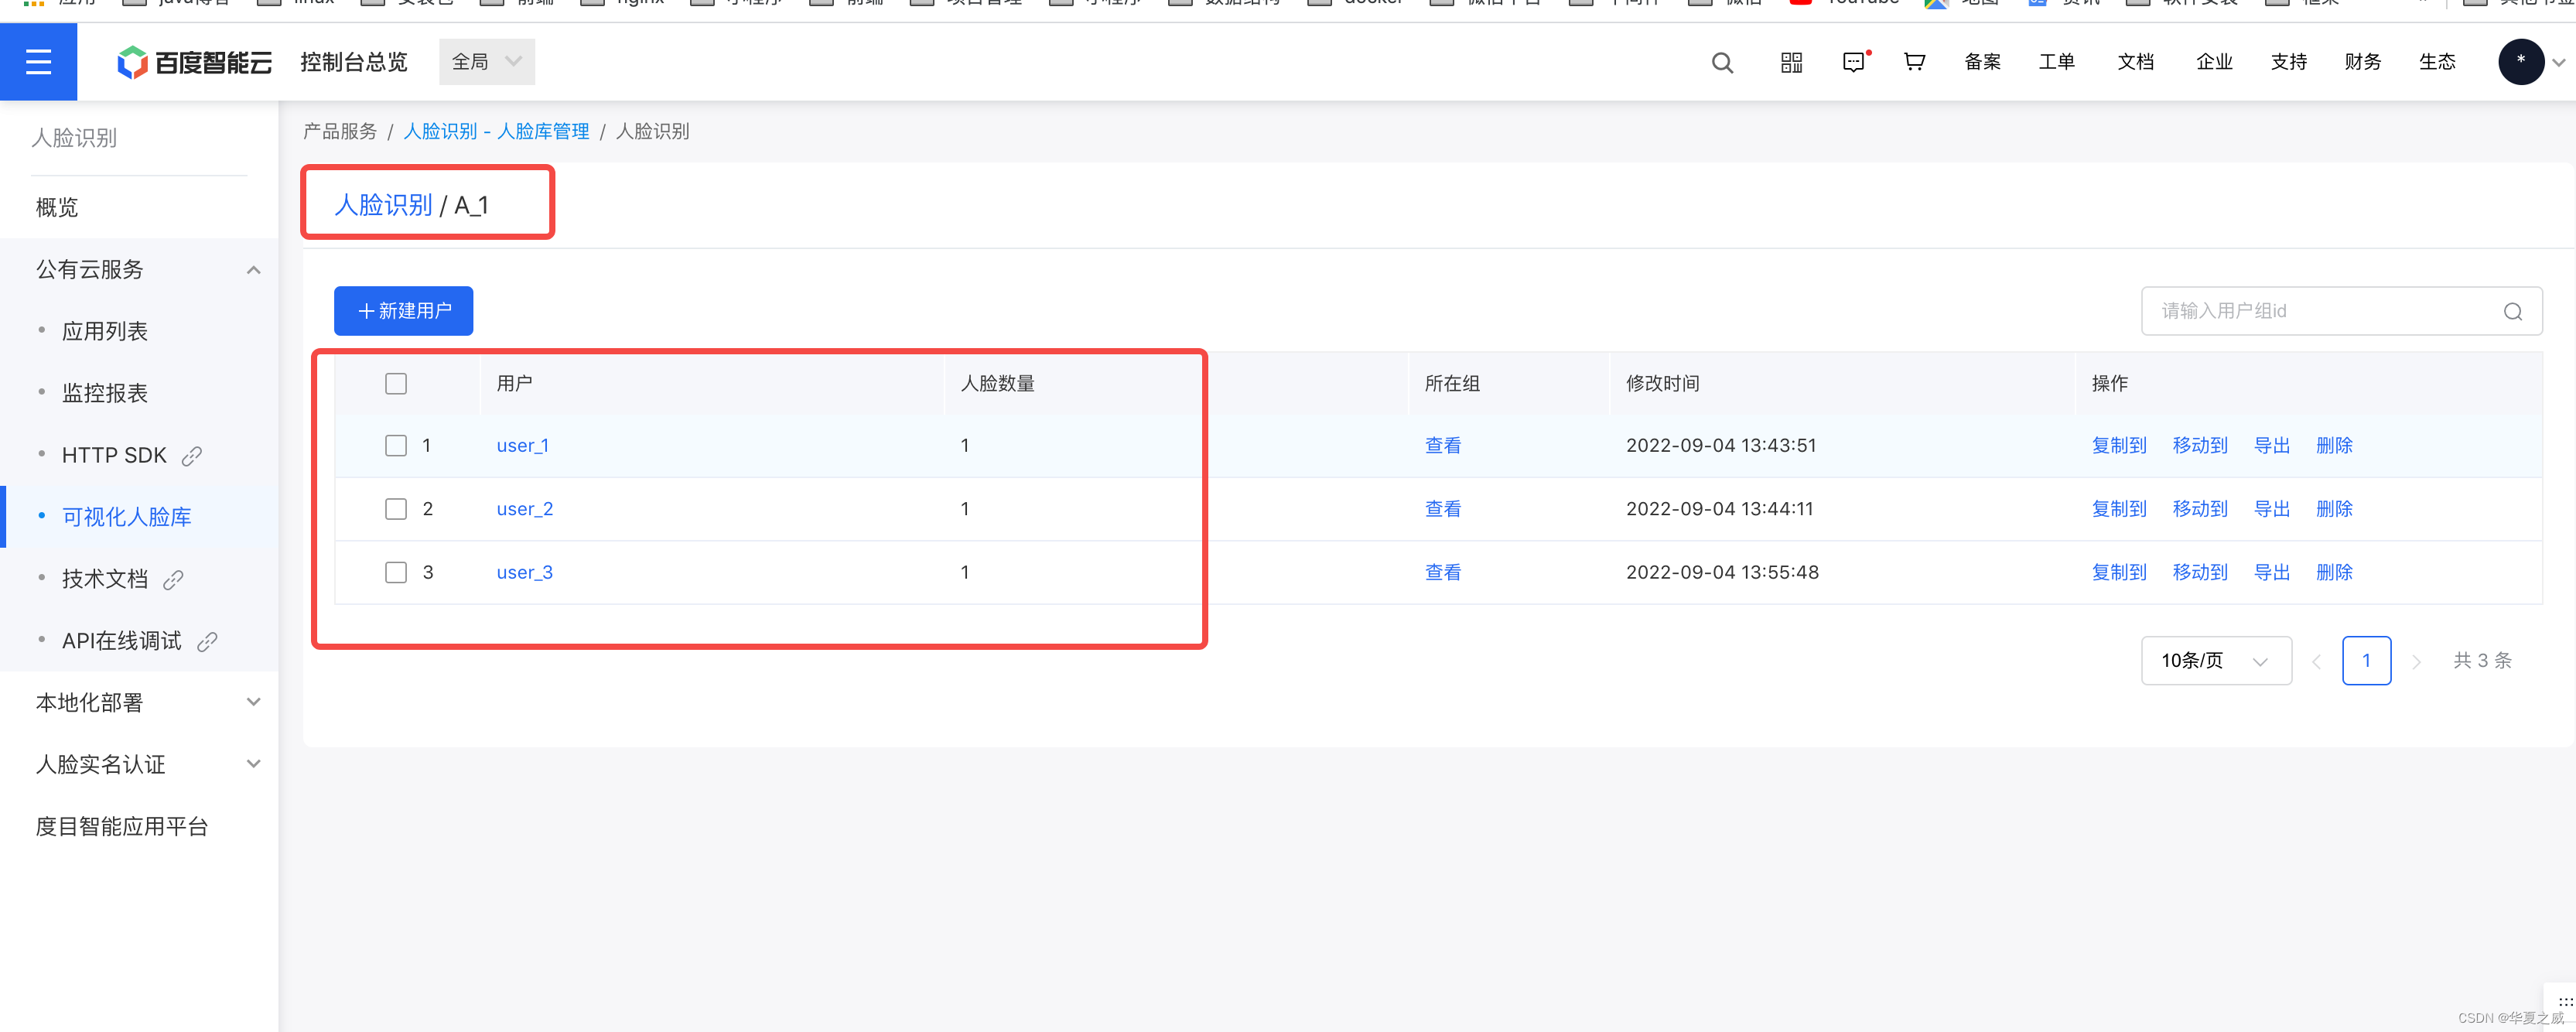Click 删除 for user_1
The width and height of the screenshot is (2576, 1032).
pos(2334,446)
